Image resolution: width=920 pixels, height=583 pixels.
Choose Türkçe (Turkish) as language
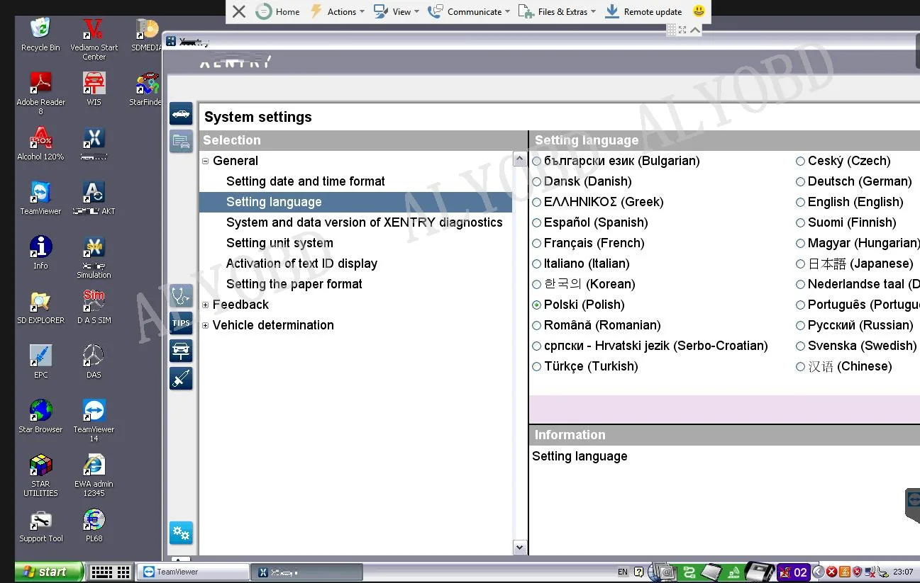(x=537, y=366)
